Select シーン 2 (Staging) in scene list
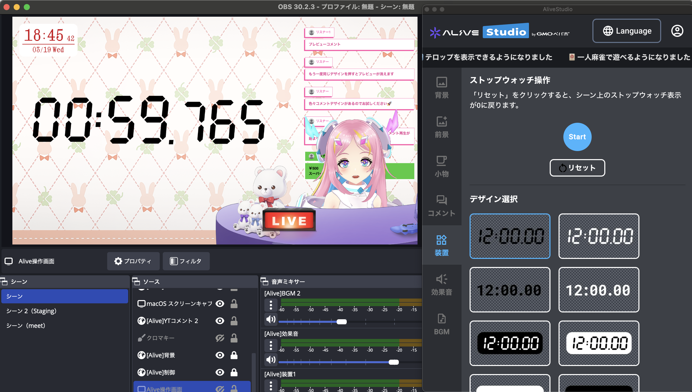The image size is (692, 392). tap(31, 311)
